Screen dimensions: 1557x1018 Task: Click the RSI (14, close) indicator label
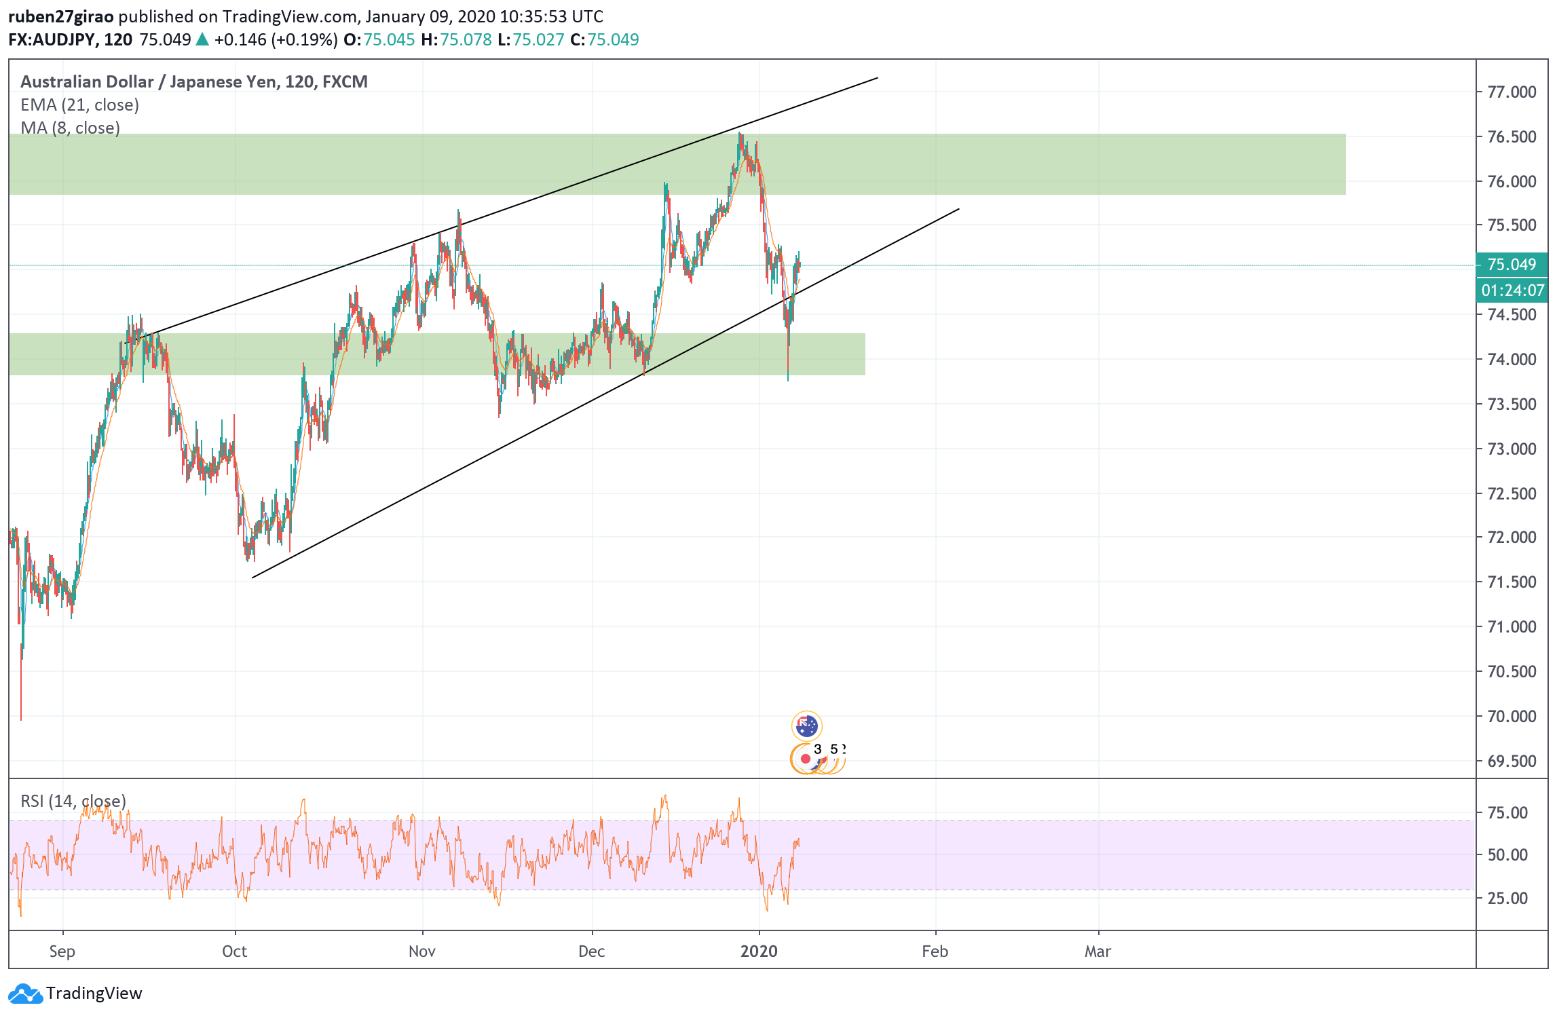(x=73, y=801)
